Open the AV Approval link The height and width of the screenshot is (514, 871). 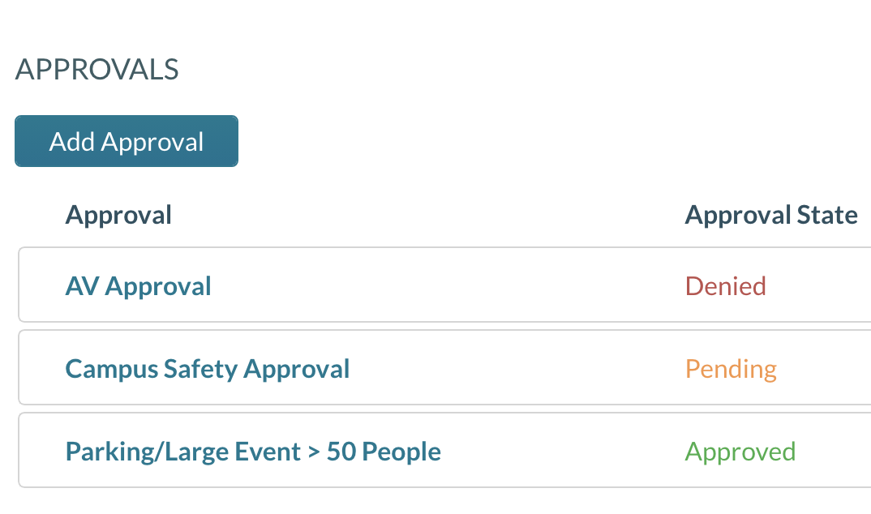pos(138,286)
